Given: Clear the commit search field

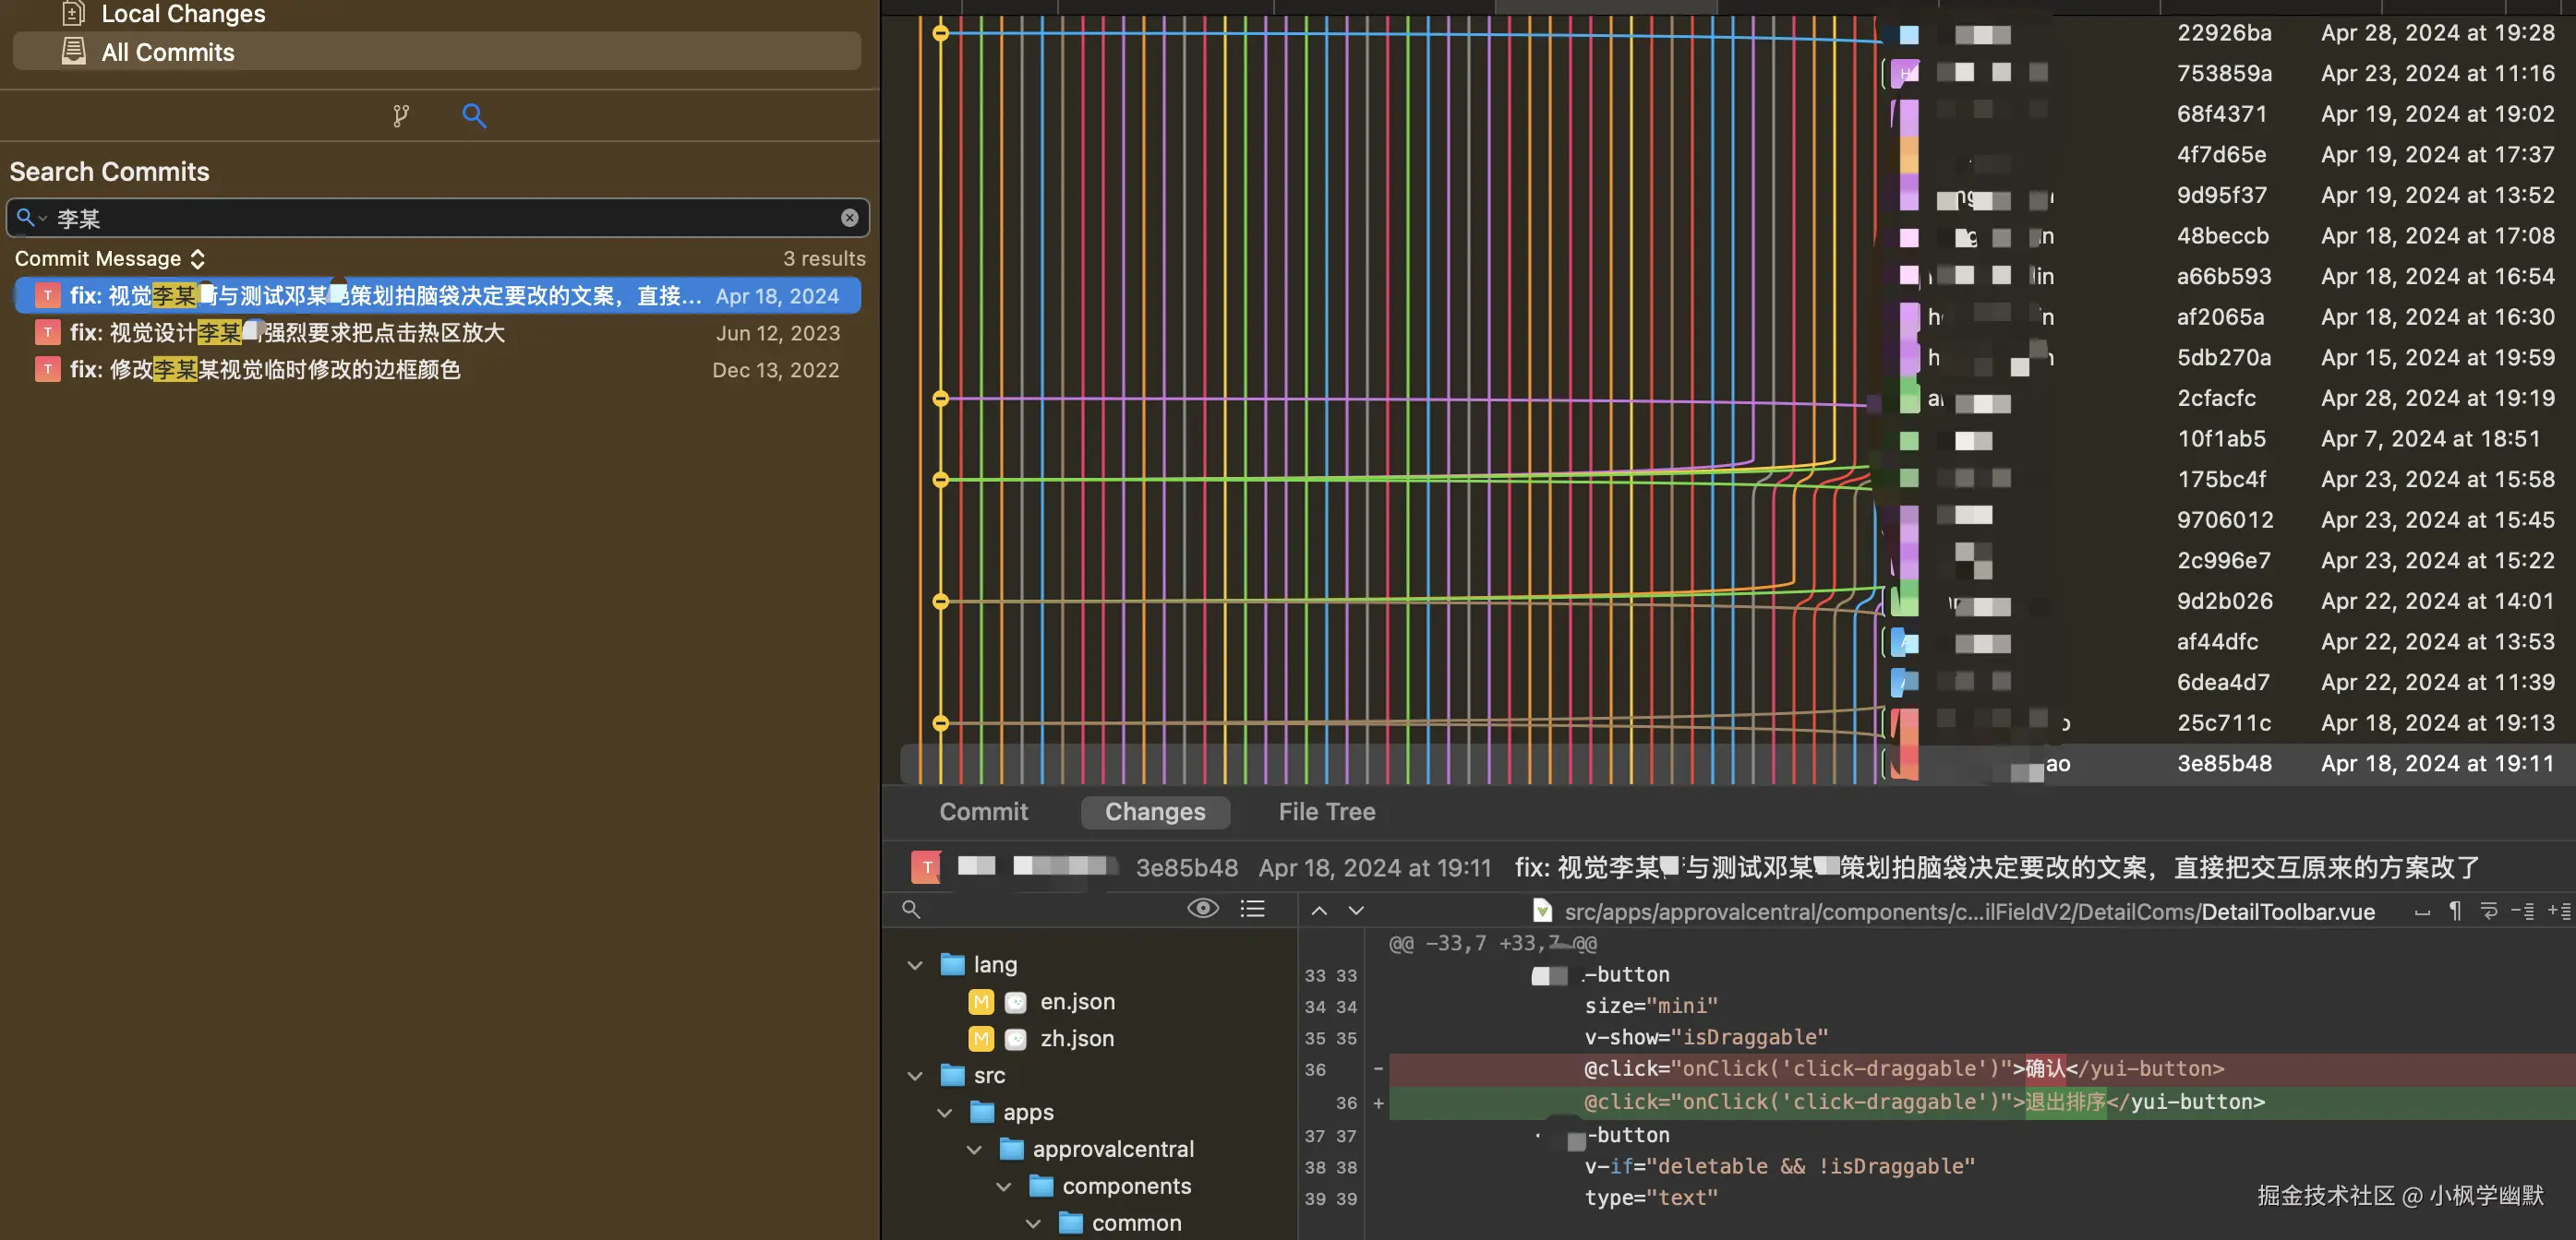Looking at the screenshot, I should (x=849, y=218).
